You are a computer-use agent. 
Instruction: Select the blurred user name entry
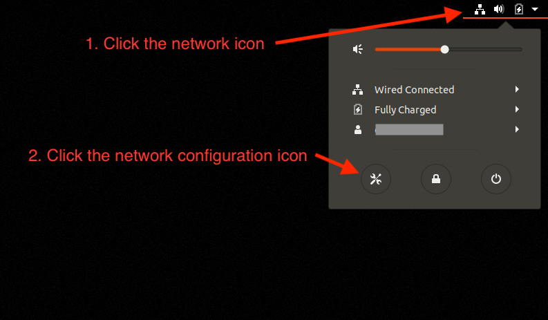pos(409,129)
